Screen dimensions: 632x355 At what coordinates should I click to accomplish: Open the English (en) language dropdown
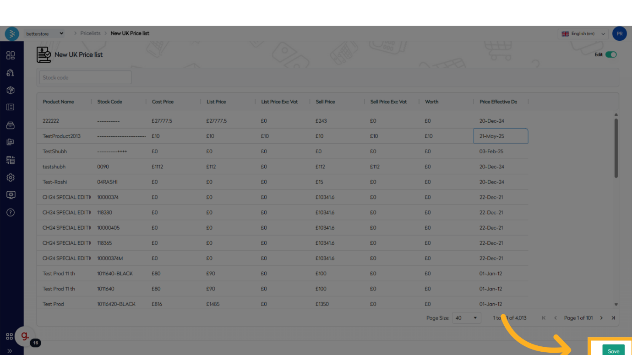pyautogui.click(x=583, y=34)
